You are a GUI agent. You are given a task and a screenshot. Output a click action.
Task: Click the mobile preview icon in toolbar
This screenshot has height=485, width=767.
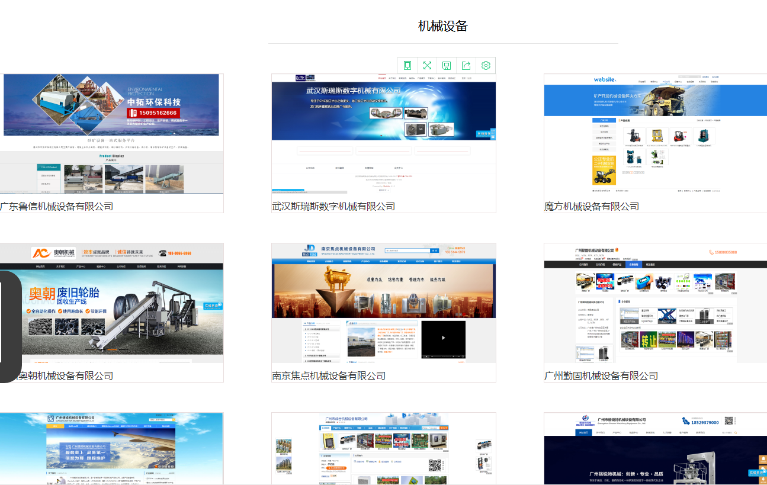pyautogui.click(x=407, y=65)
